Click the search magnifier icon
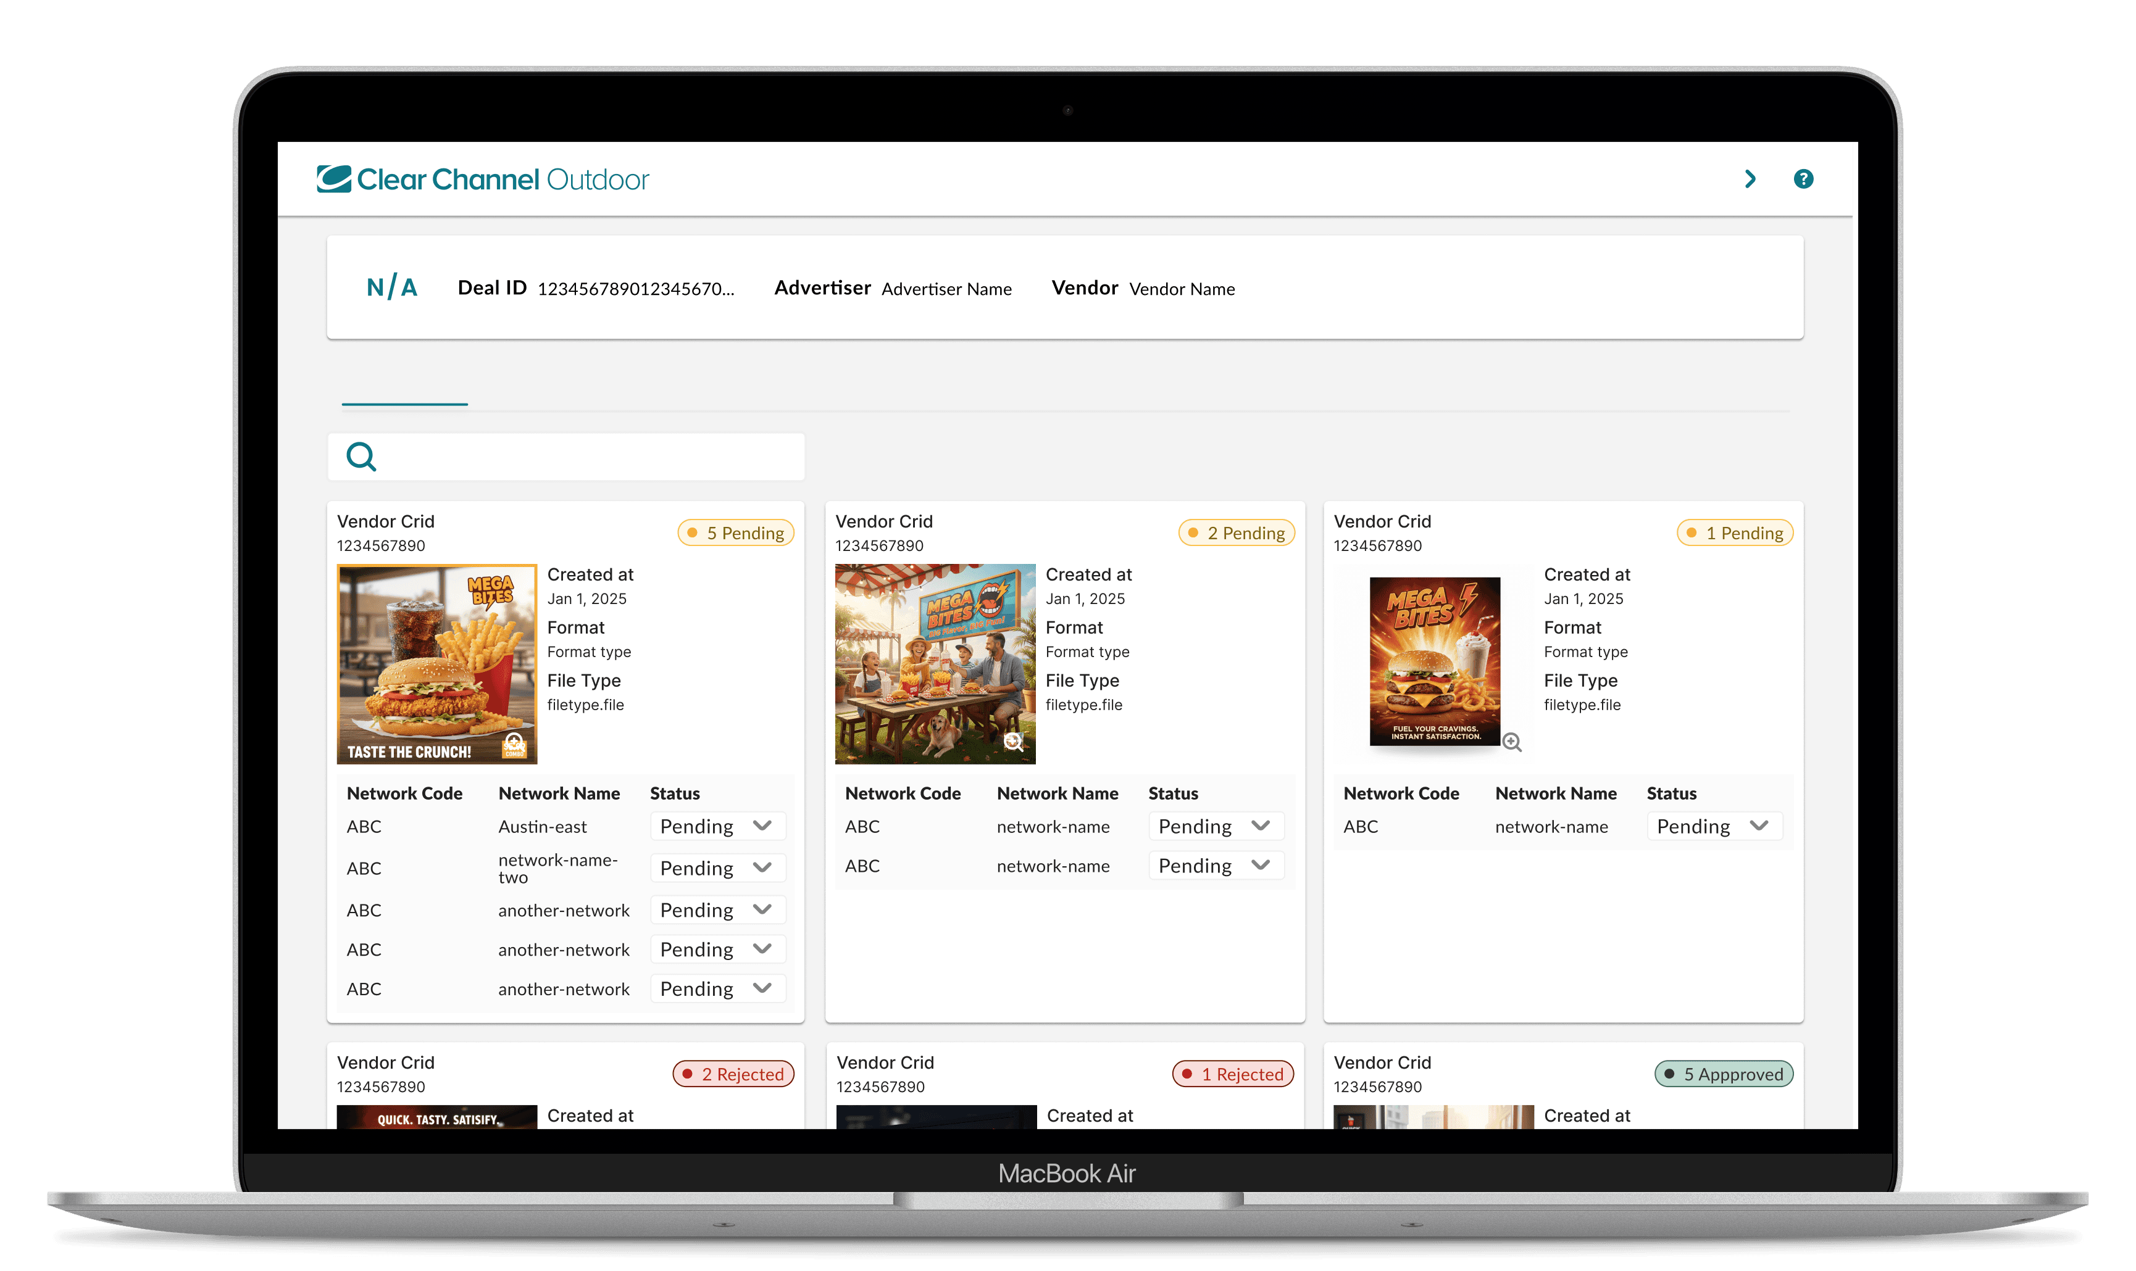This screenshot has width=2136, height=1271. pyautogui.click(x=361, y=457)
